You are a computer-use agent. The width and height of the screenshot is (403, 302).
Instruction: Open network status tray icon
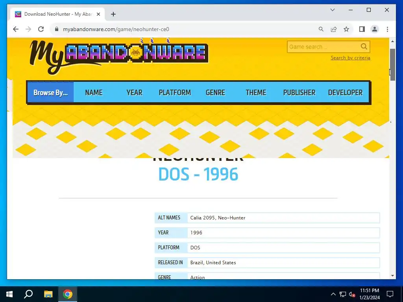(343, 294)
